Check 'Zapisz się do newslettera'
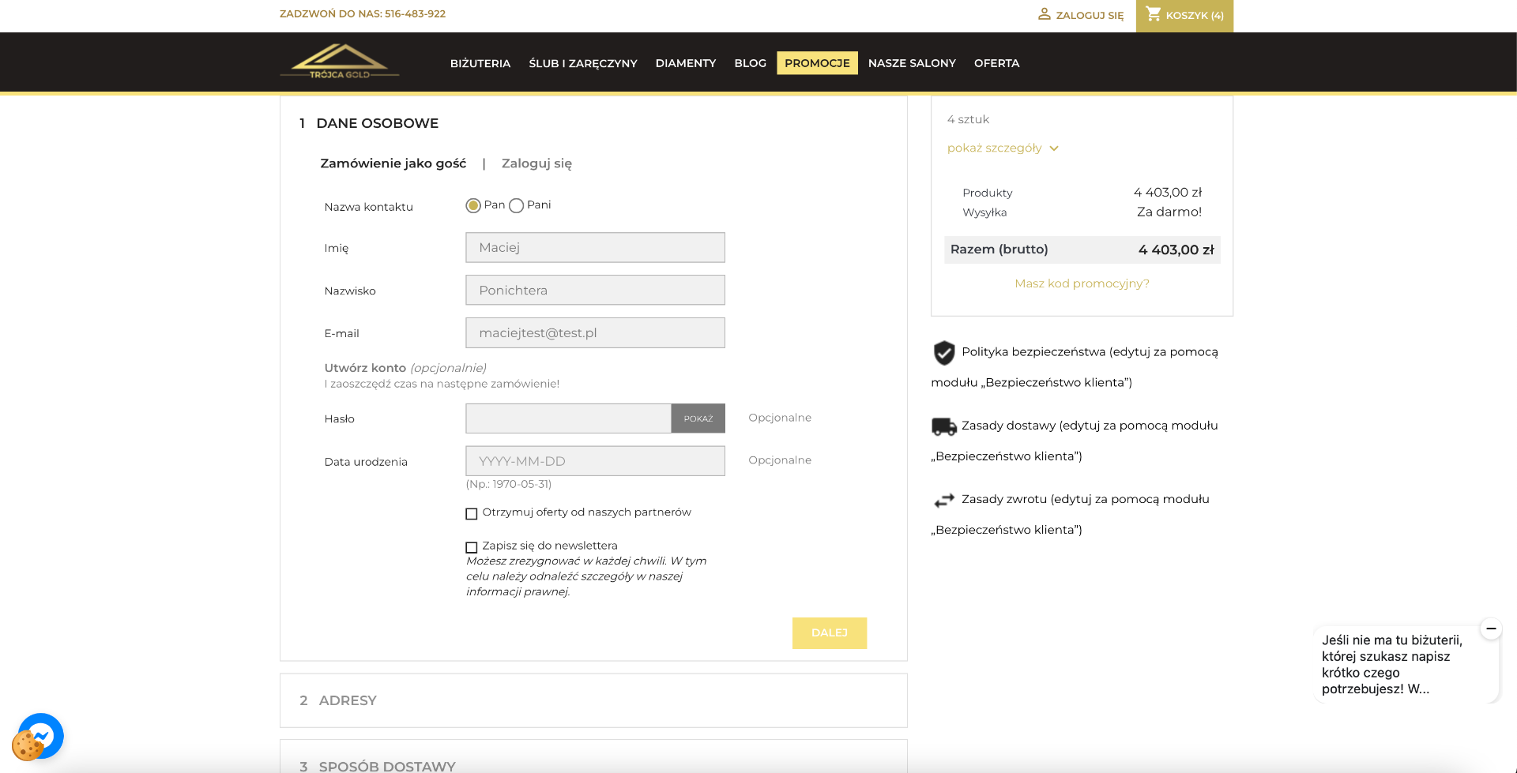 (472, 547)
